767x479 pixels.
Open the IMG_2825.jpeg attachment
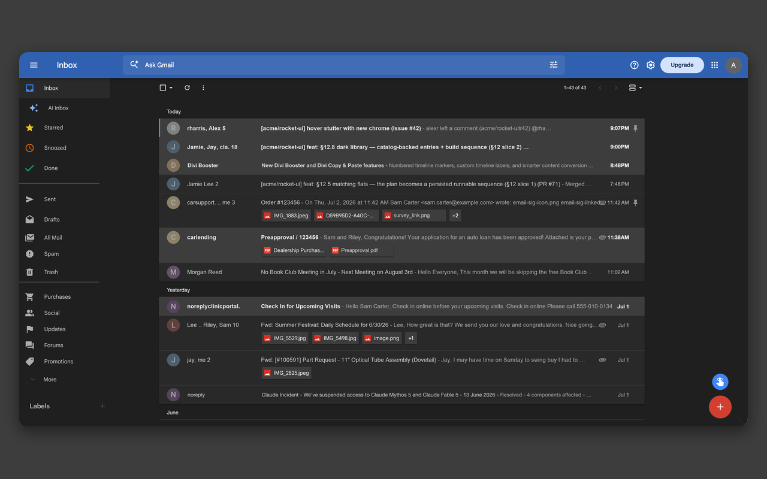[x=286, y=373]
